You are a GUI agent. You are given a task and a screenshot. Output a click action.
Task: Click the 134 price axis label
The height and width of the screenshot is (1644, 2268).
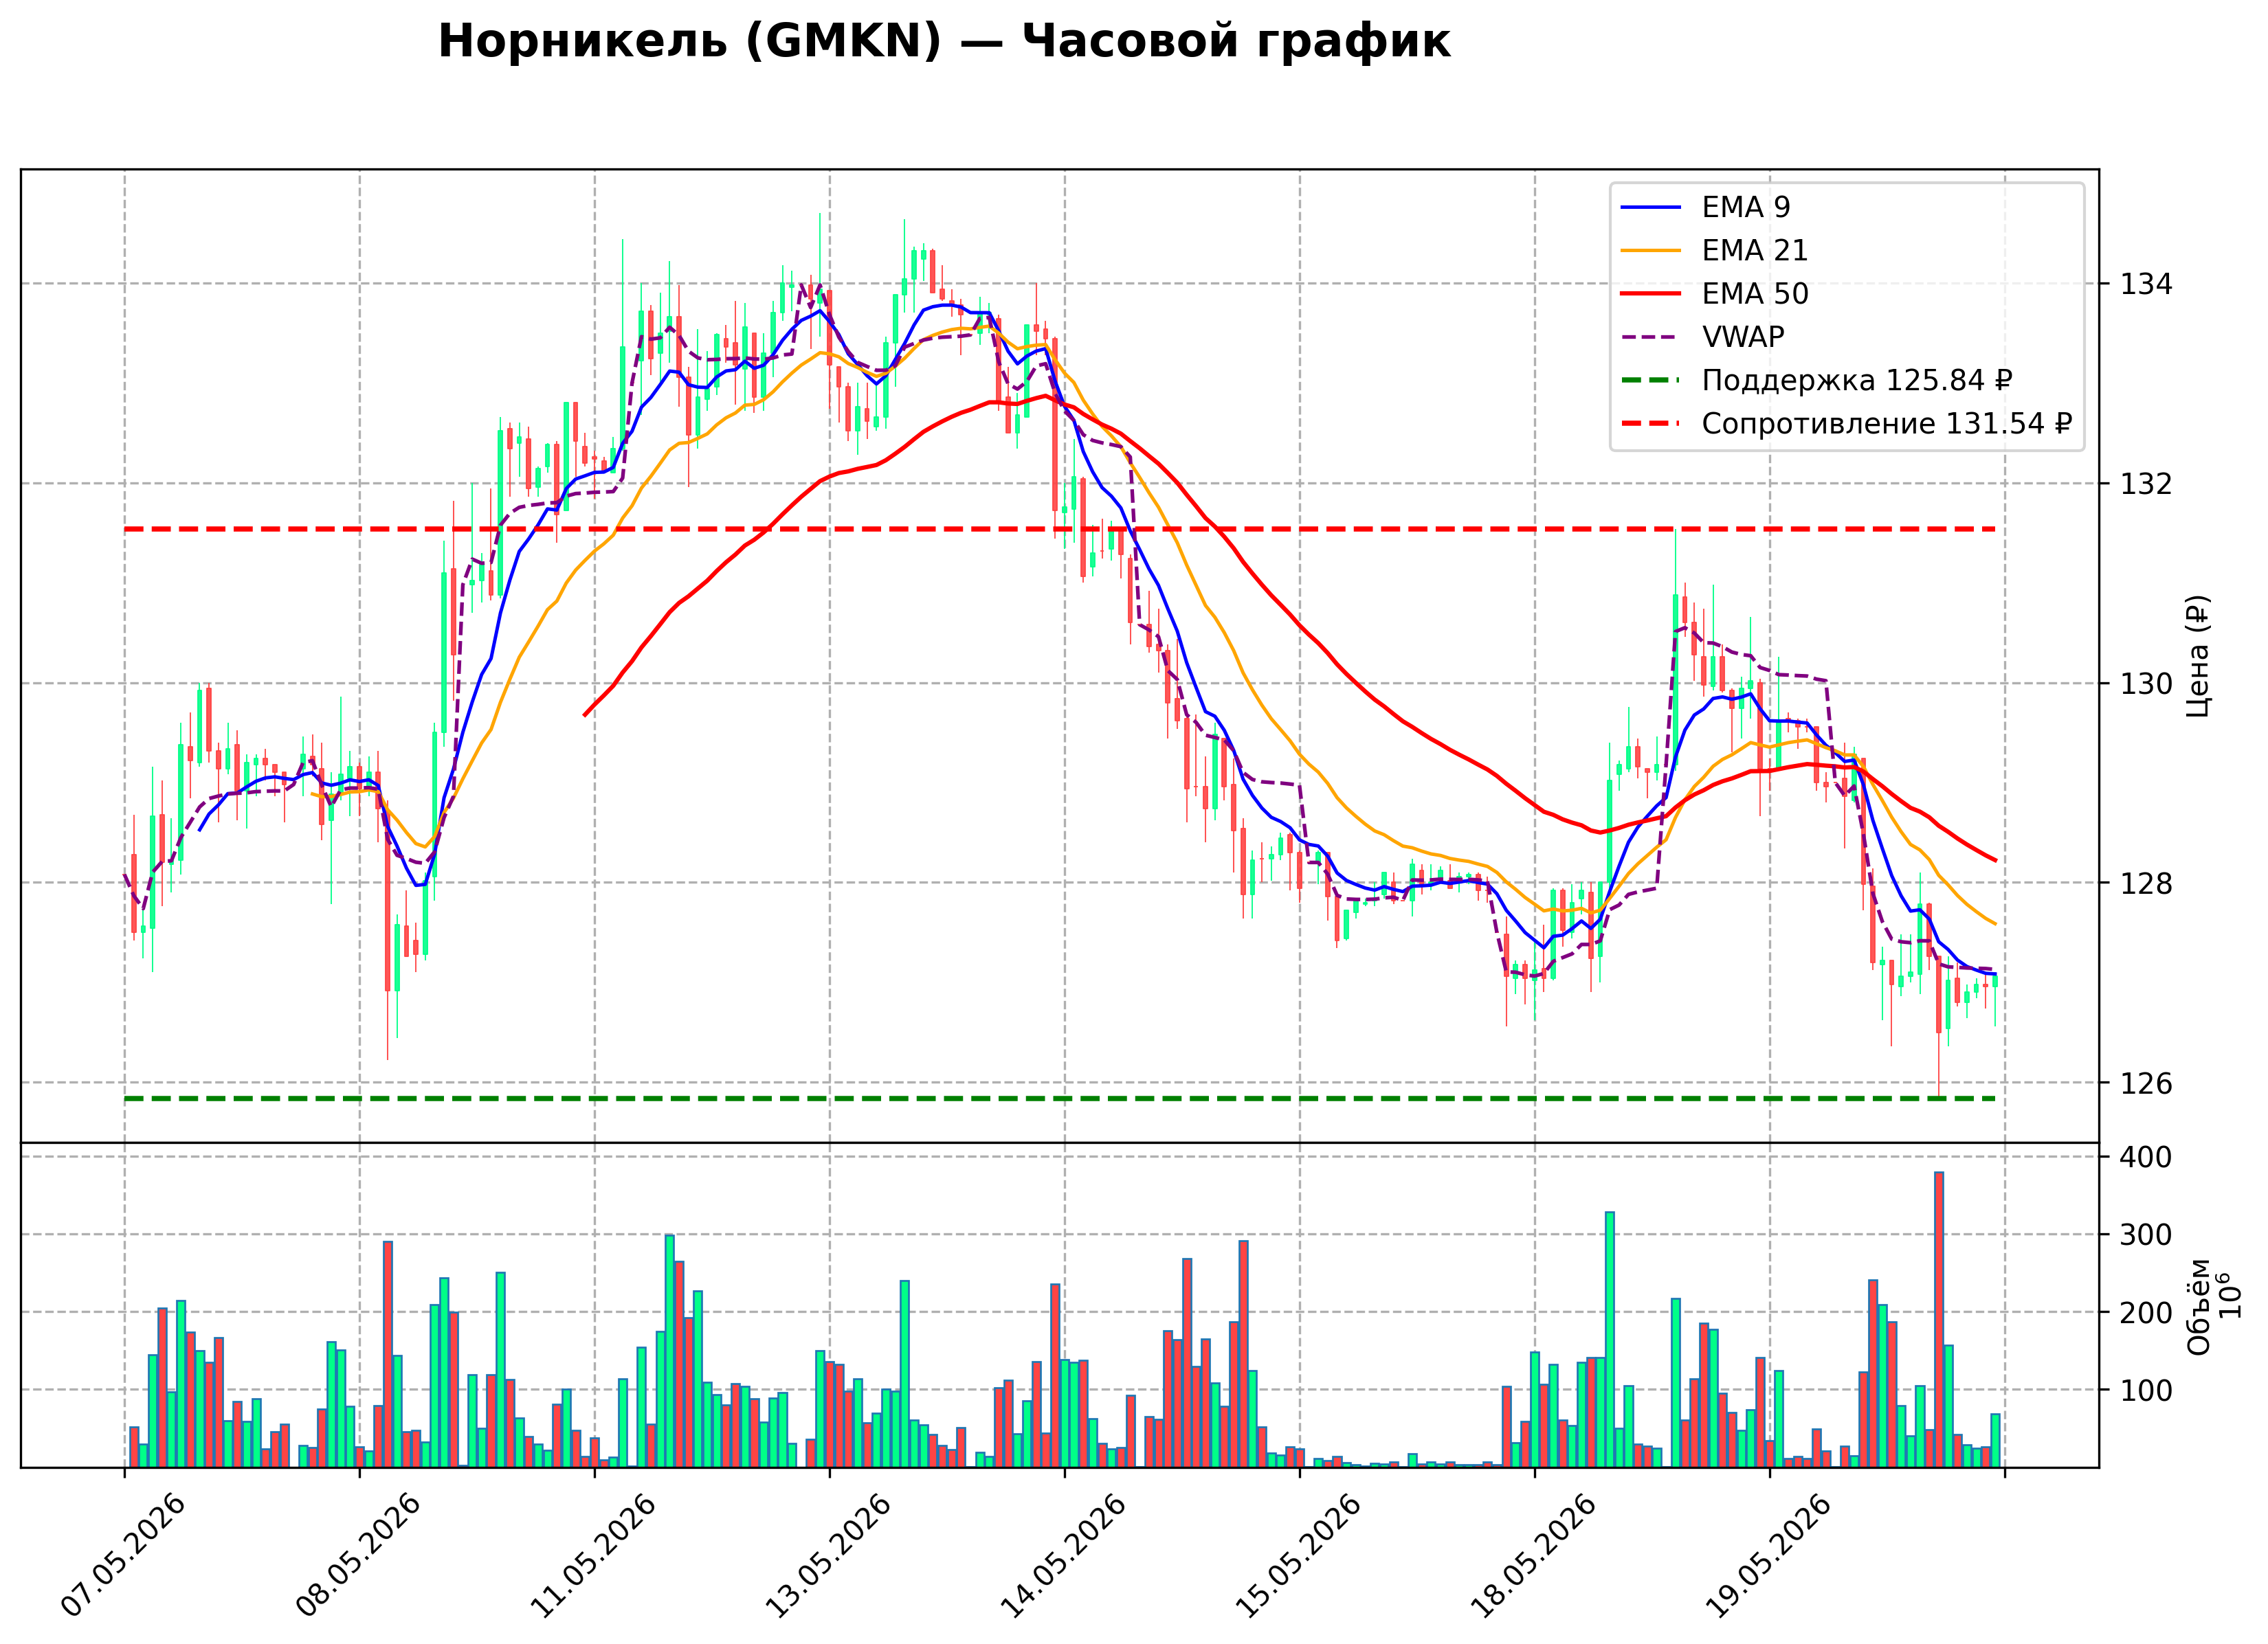click(2146, 284)
